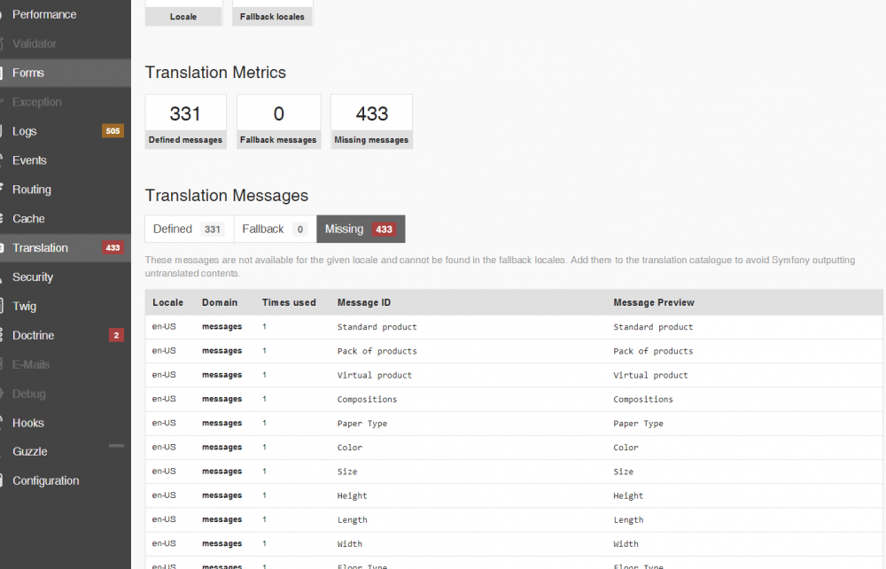Open the Hooks panel in sidebar
The image size is (886, 569).
pyautogui.click(x=65, y=424)
